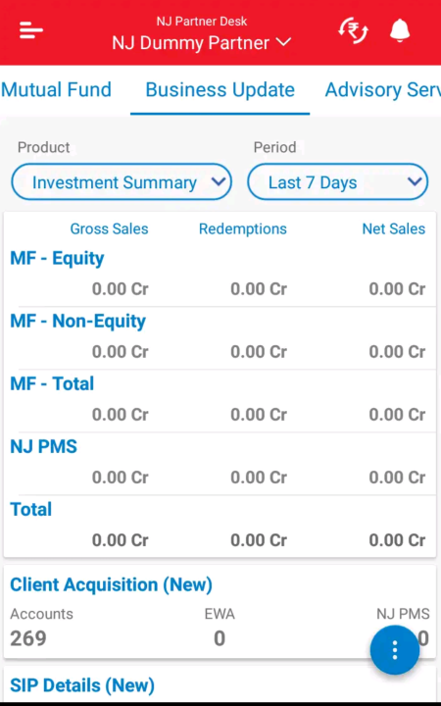Expand the NJ Dummy Partner account chevron

(283, 42)
